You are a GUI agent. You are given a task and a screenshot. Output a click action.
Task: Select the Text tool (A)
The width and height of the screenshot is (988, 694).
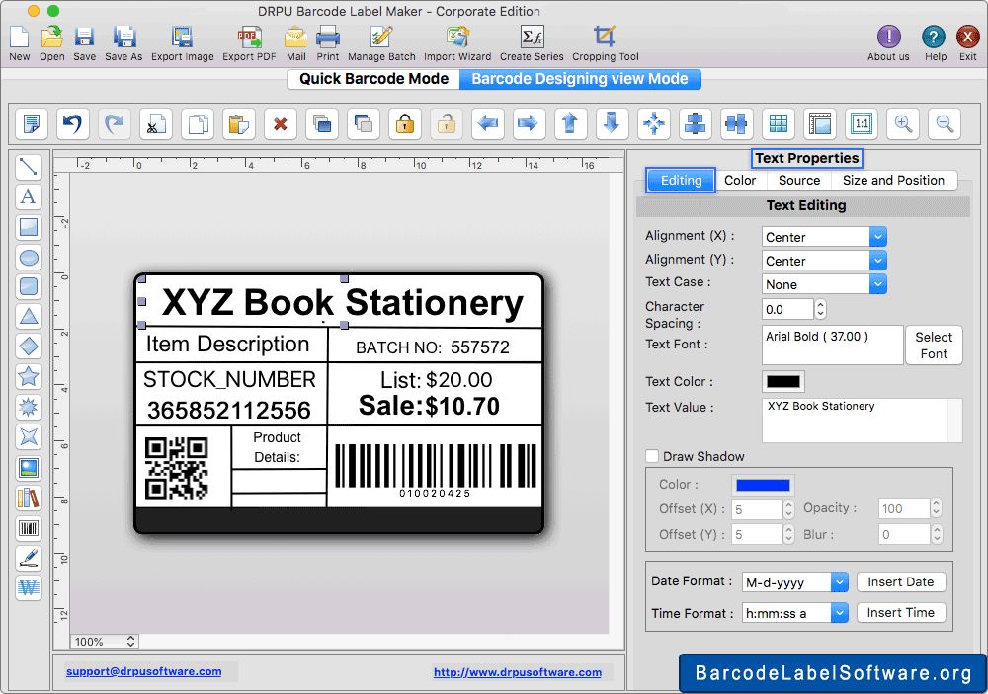pyautogui.click(x=29, y=196)
